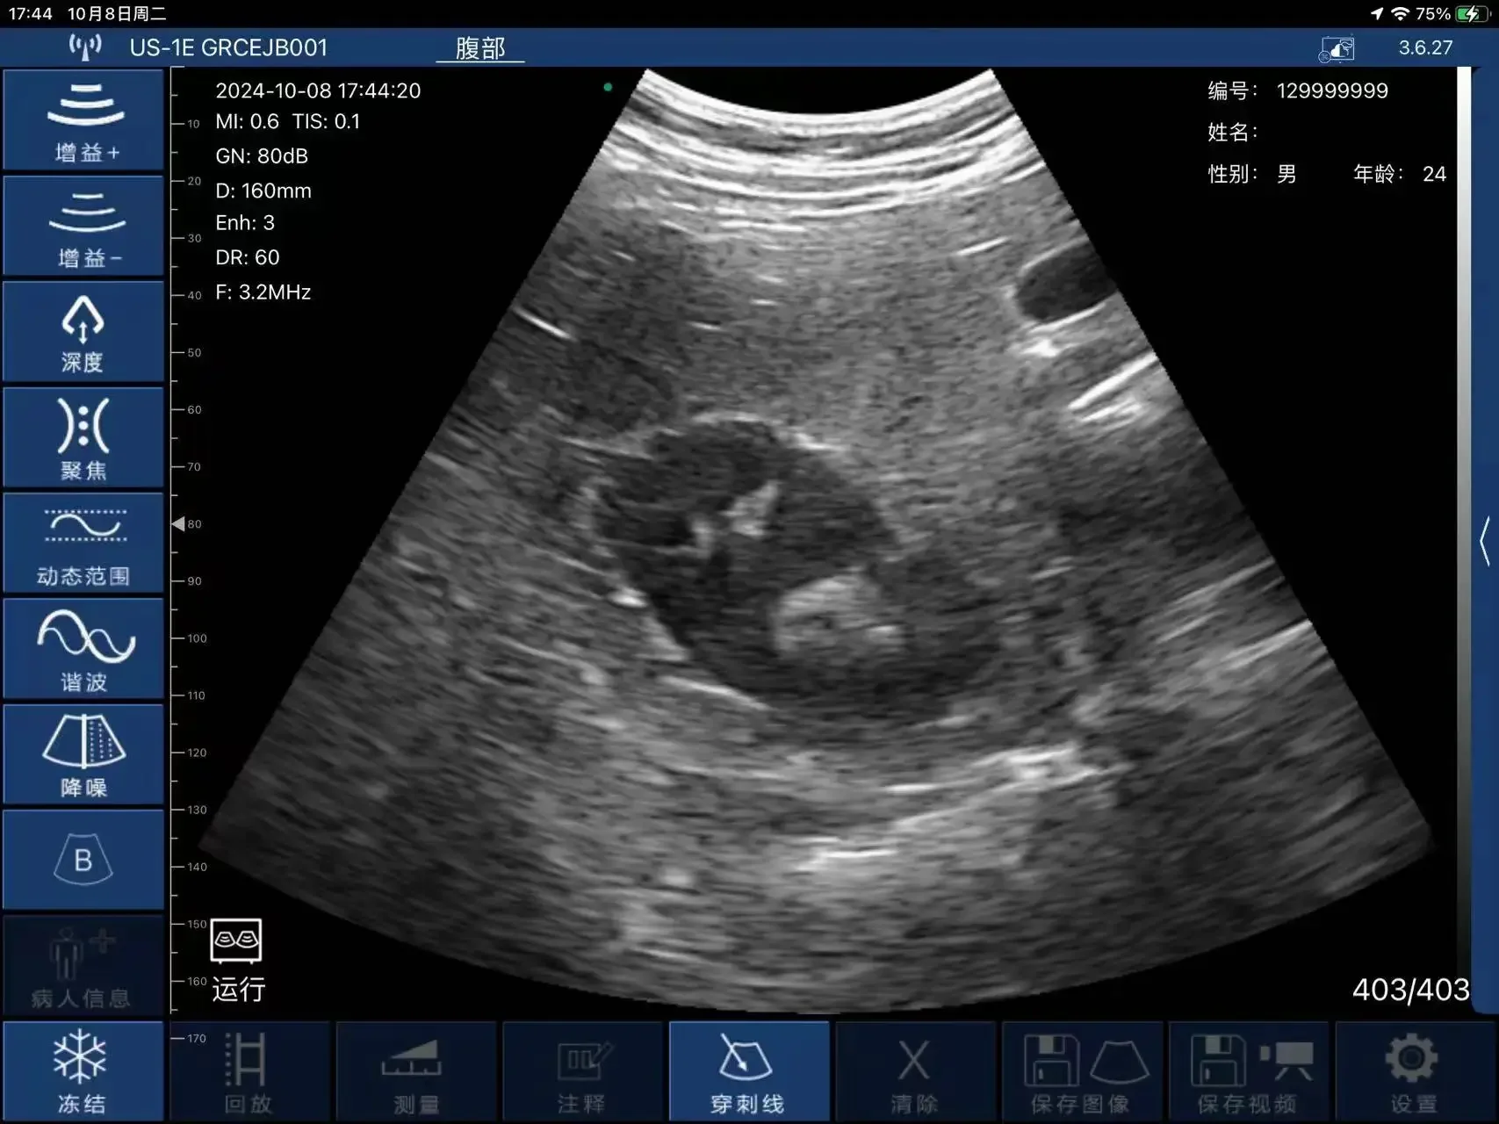
Task: Adjust 动态范围 dynamic range setting
Action: [x=83, y=543]
